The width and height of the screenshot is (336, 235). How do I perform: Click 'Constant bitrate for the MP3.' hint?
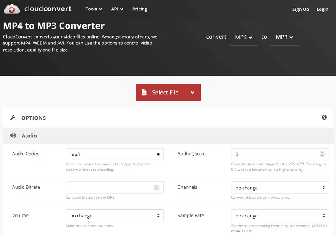click(90, 198)
